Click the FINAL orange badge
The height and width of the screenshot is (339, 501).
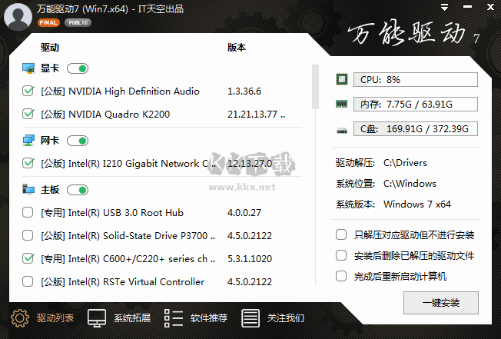48,23
